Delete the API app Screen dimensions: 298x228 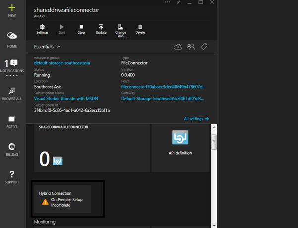140,29
